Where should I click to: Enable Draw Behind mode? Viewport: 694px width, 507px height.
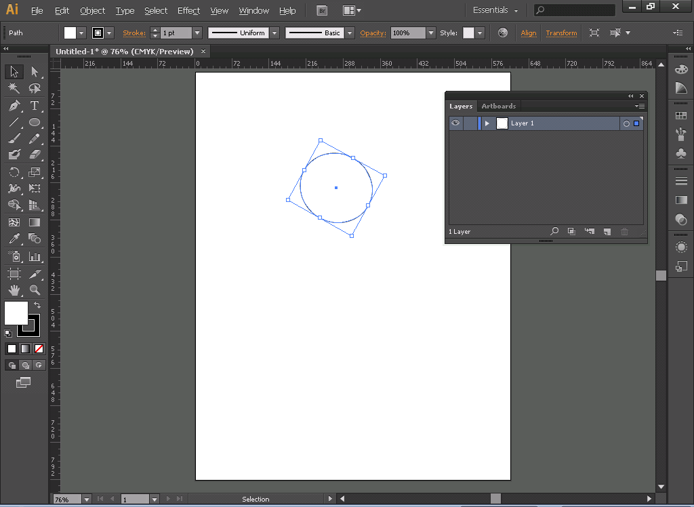(26, 365)
